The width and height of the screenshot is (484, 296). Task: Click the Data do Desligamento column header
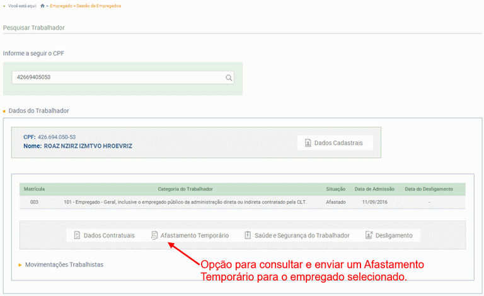(429, 189)
